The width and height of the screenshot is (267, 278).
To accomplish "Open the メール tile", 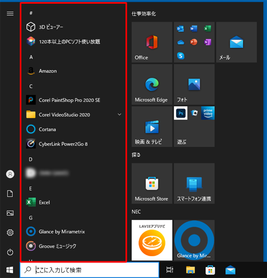I will 237,42.
